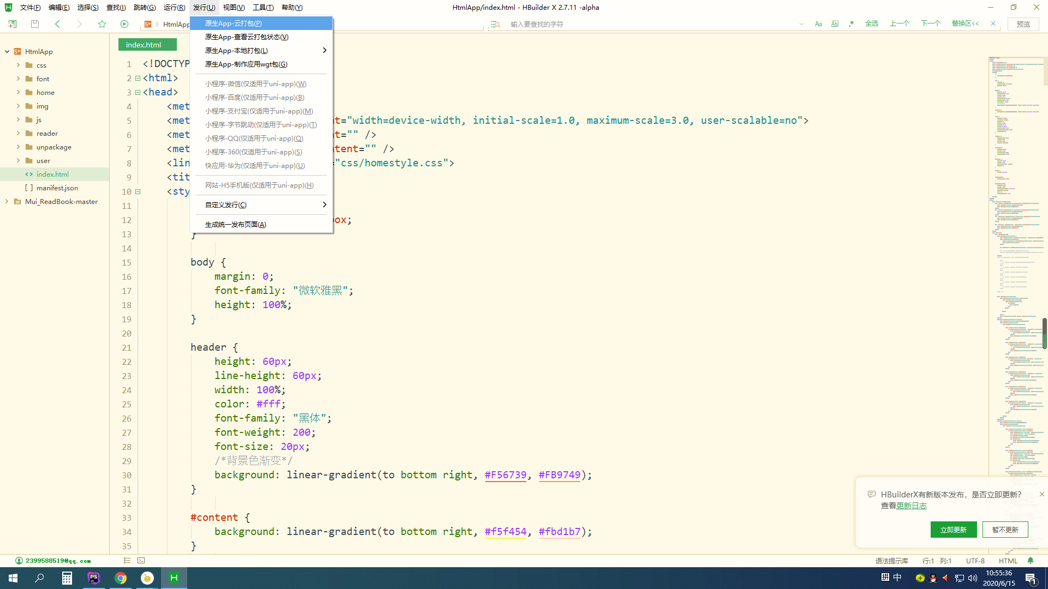Viewport: 1048px width, 589px height.
Task: Expand the home folder
Action: (x=18, y=92)
